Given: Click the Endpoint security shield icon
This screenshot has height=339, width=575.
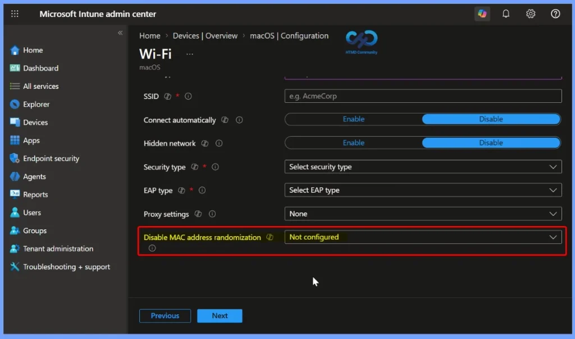Looking at the screenshot, I should coord(15,159).
